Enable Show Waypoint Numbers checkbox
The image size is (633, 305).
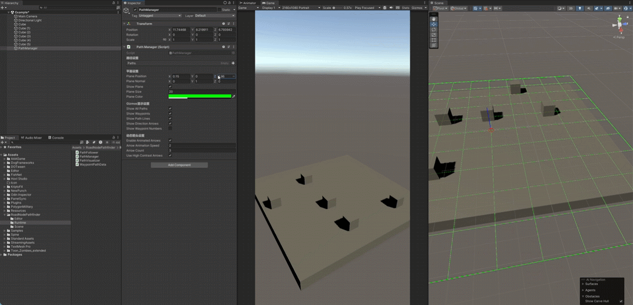pos(170,129)
